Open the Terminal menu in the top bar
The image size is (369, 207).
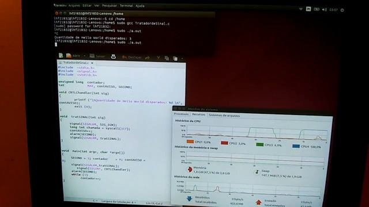(x=126, y=6)
